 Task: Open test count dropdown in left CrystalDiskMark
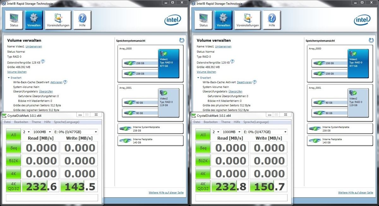pyautogui.click(x=26, y=132)
